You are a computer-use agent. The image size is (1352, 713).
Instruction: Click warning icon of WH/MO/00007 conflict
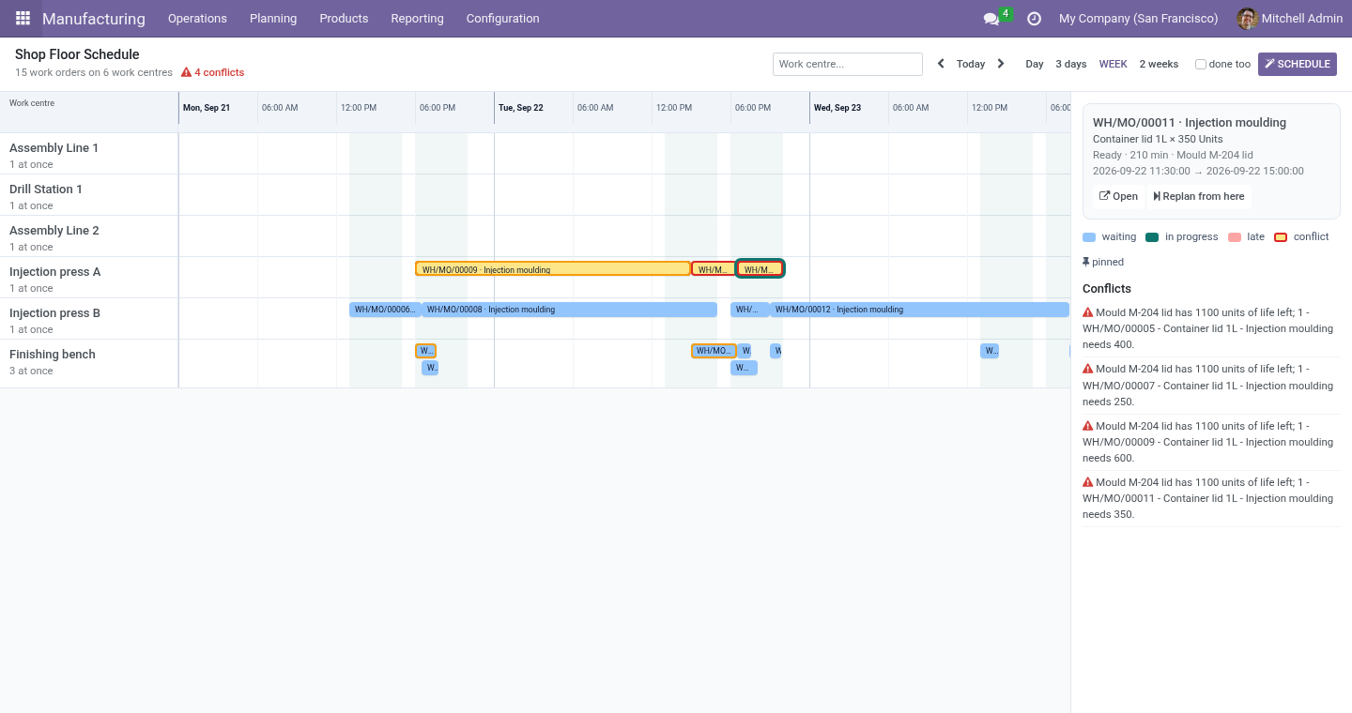(1087, 369)
